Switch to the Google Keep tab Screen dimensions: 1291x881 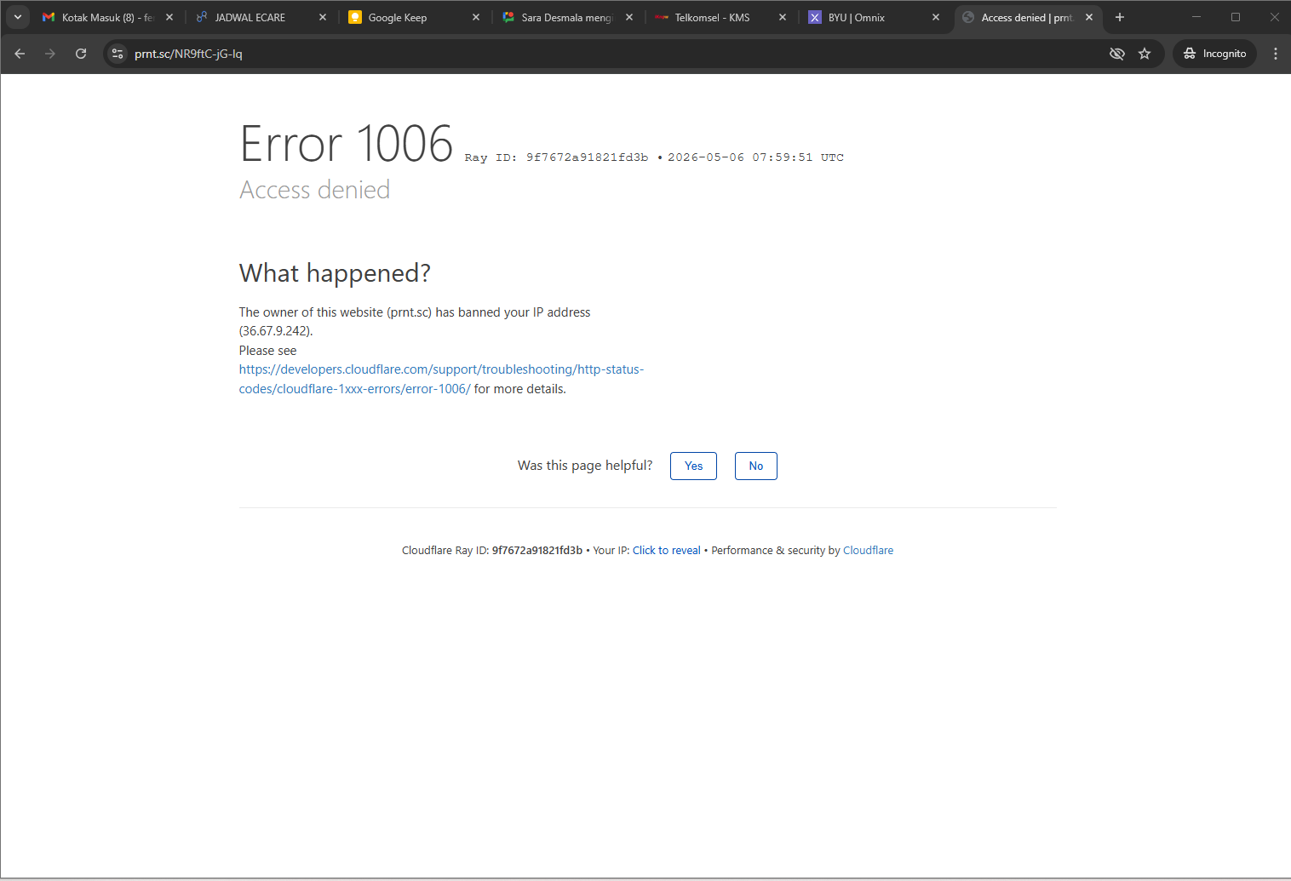(x=414, y=17)
